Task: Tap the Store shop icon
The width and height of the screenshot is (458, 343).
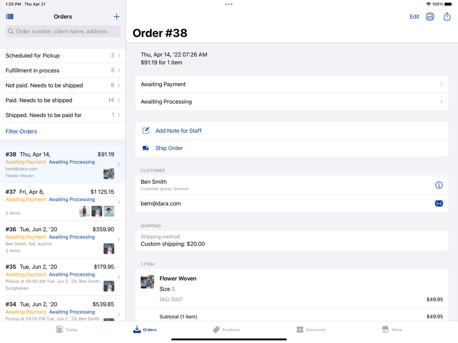Action: coord(385,329)
